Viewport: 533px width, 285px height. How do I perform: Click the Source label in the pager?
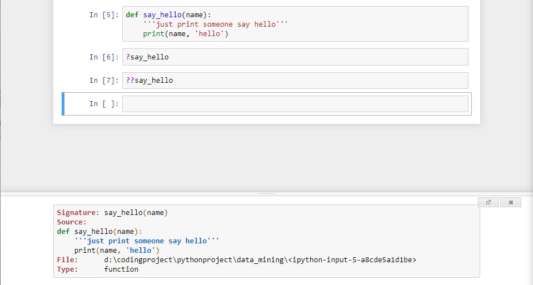(x=72, y=222)
